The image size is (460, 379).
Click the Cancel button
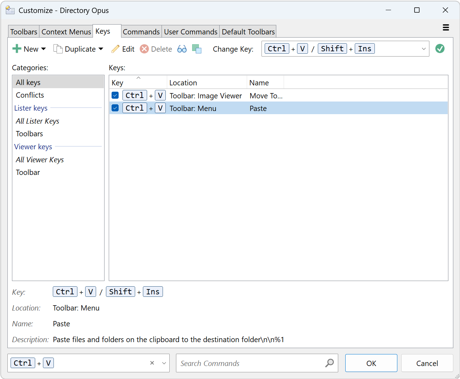coord(427,363)
